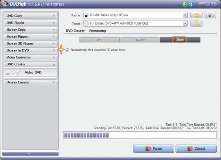Select the Video DVD mode icon
The height and width of the screenshot is (160, 221).
point(14,72)
